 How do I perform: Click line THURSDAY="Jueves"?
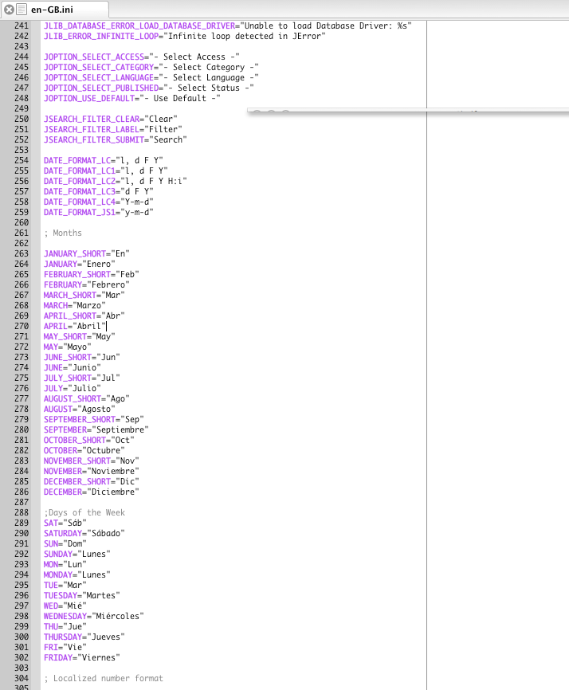[x=84, y=637]
